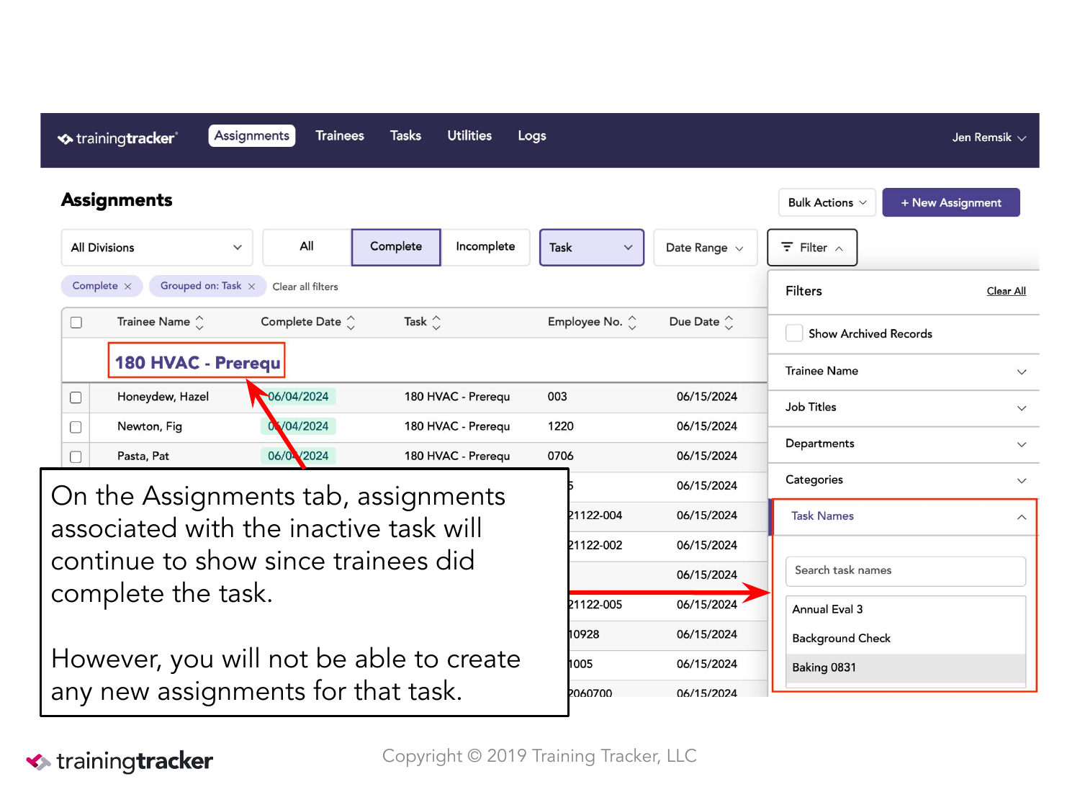Image resolution: width=1080 pixels, height=810 pixels.
Task: Expand the Departments filter section
Action: [x=904, y=444]
